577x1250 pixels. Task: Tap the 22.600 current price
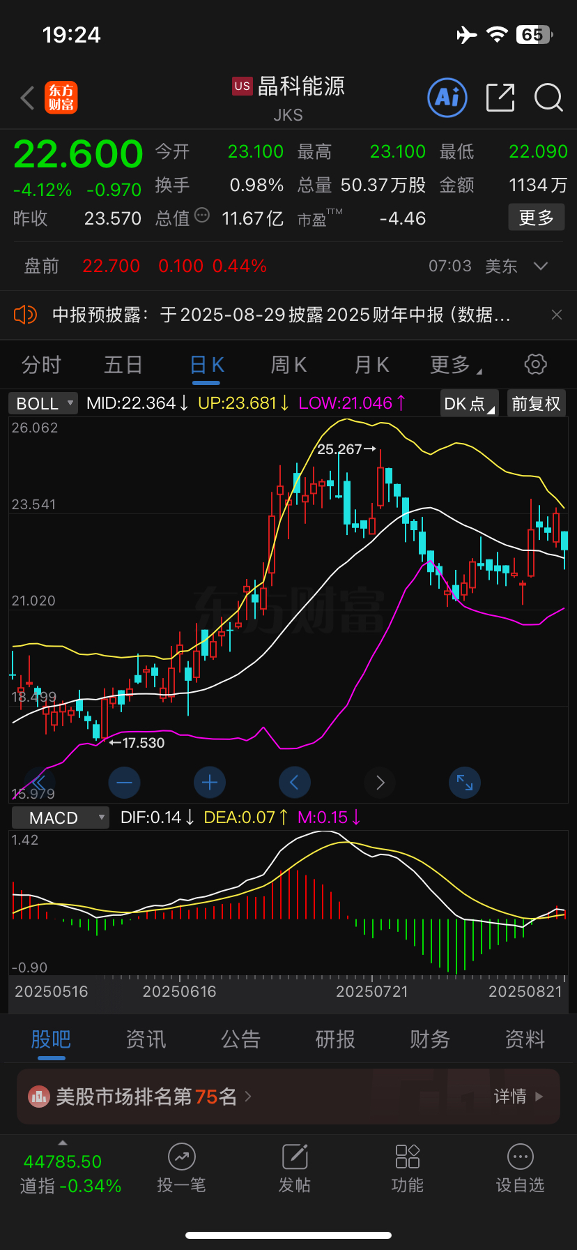78,154
